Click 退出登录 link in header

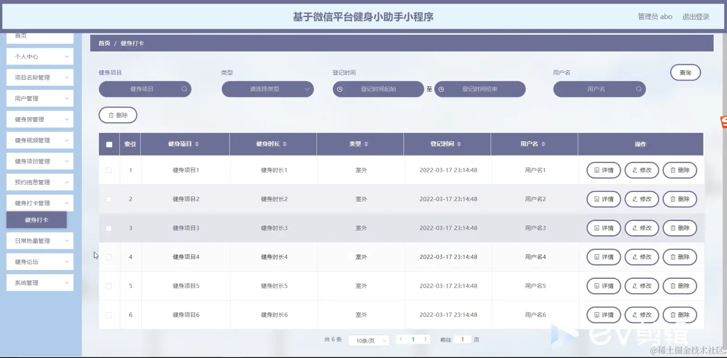coord(696,17)
